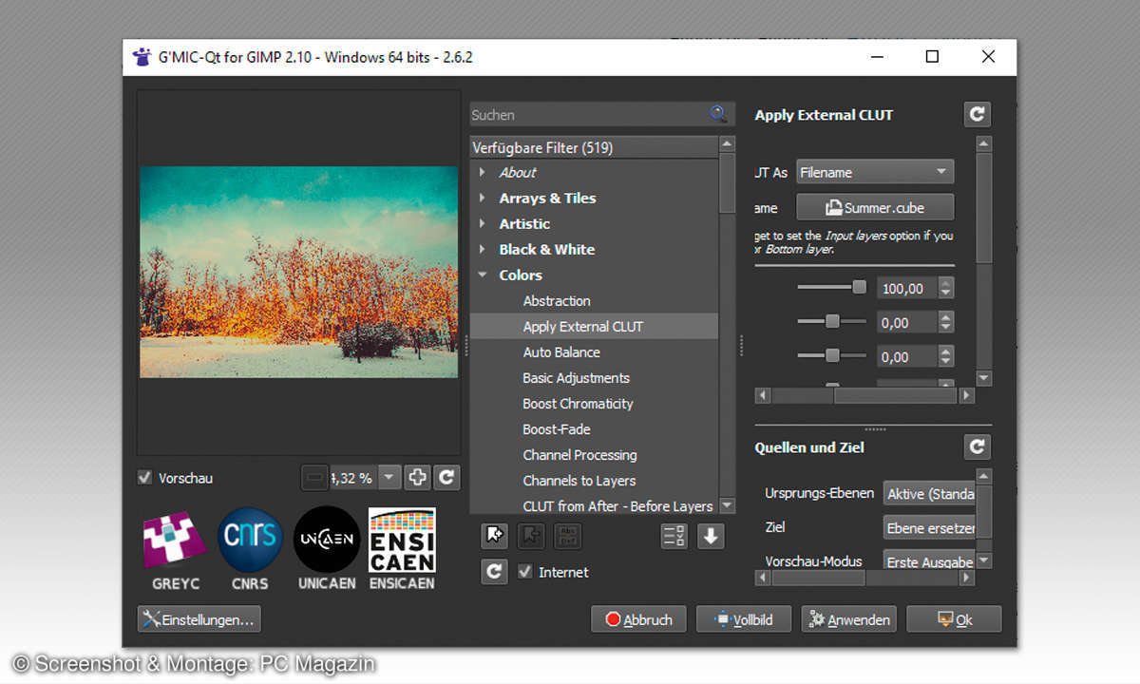Click the second slider set to 0,00
Screen dimensions: 1140x684
tap(831, 356)
